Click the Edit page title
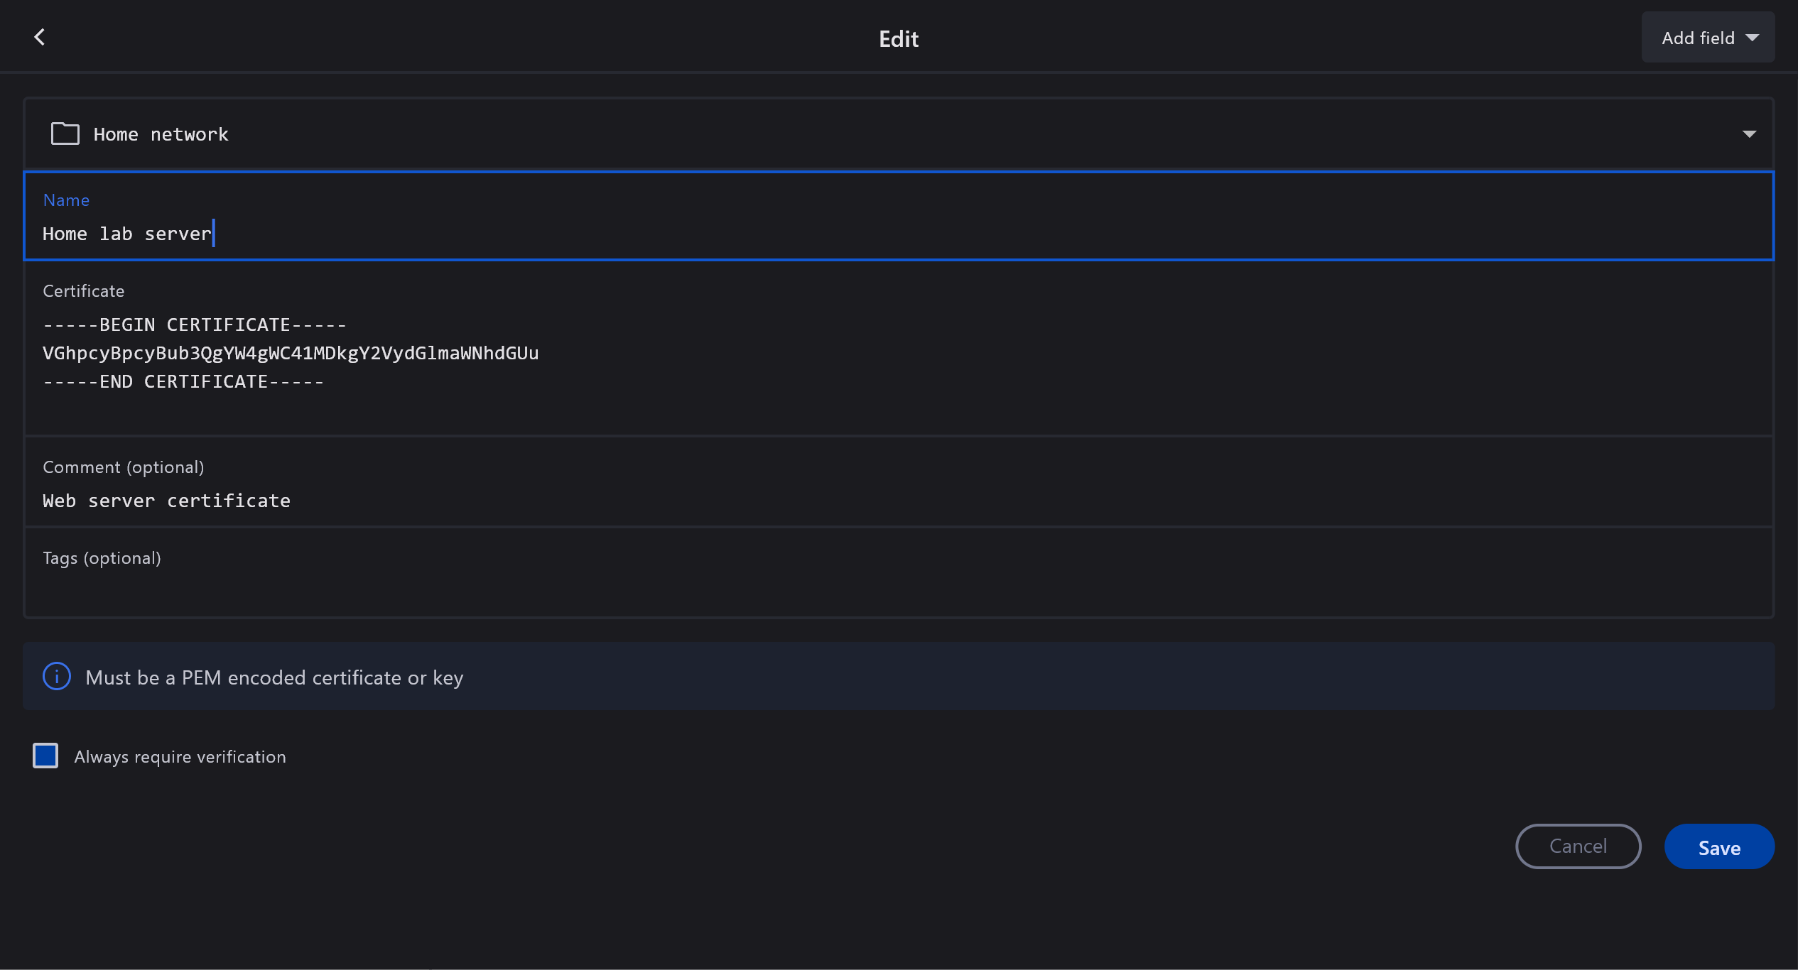1798x970 pixels. (898, 38)
